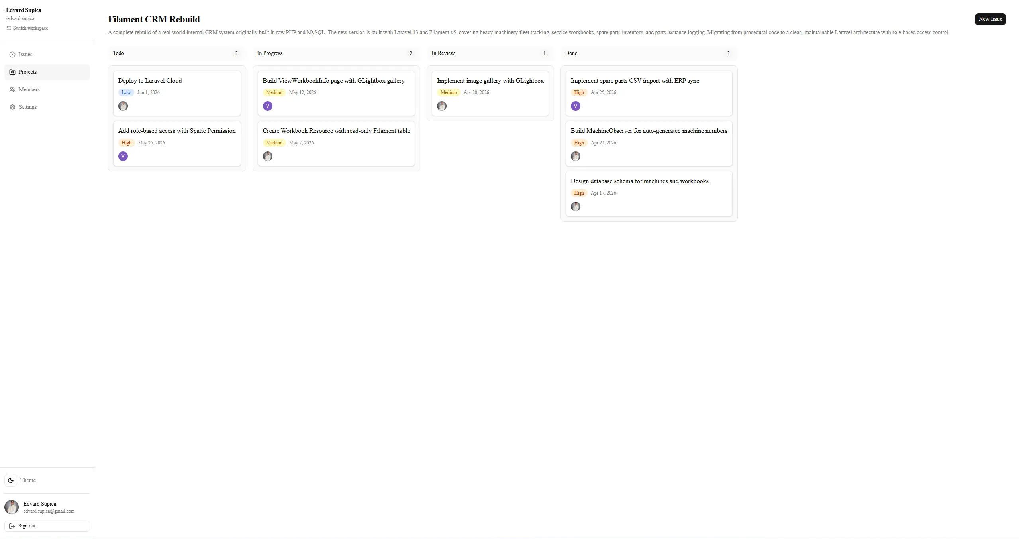
Task: Click the Settings gear icon in sidebar
Action: tap(12, 107)
